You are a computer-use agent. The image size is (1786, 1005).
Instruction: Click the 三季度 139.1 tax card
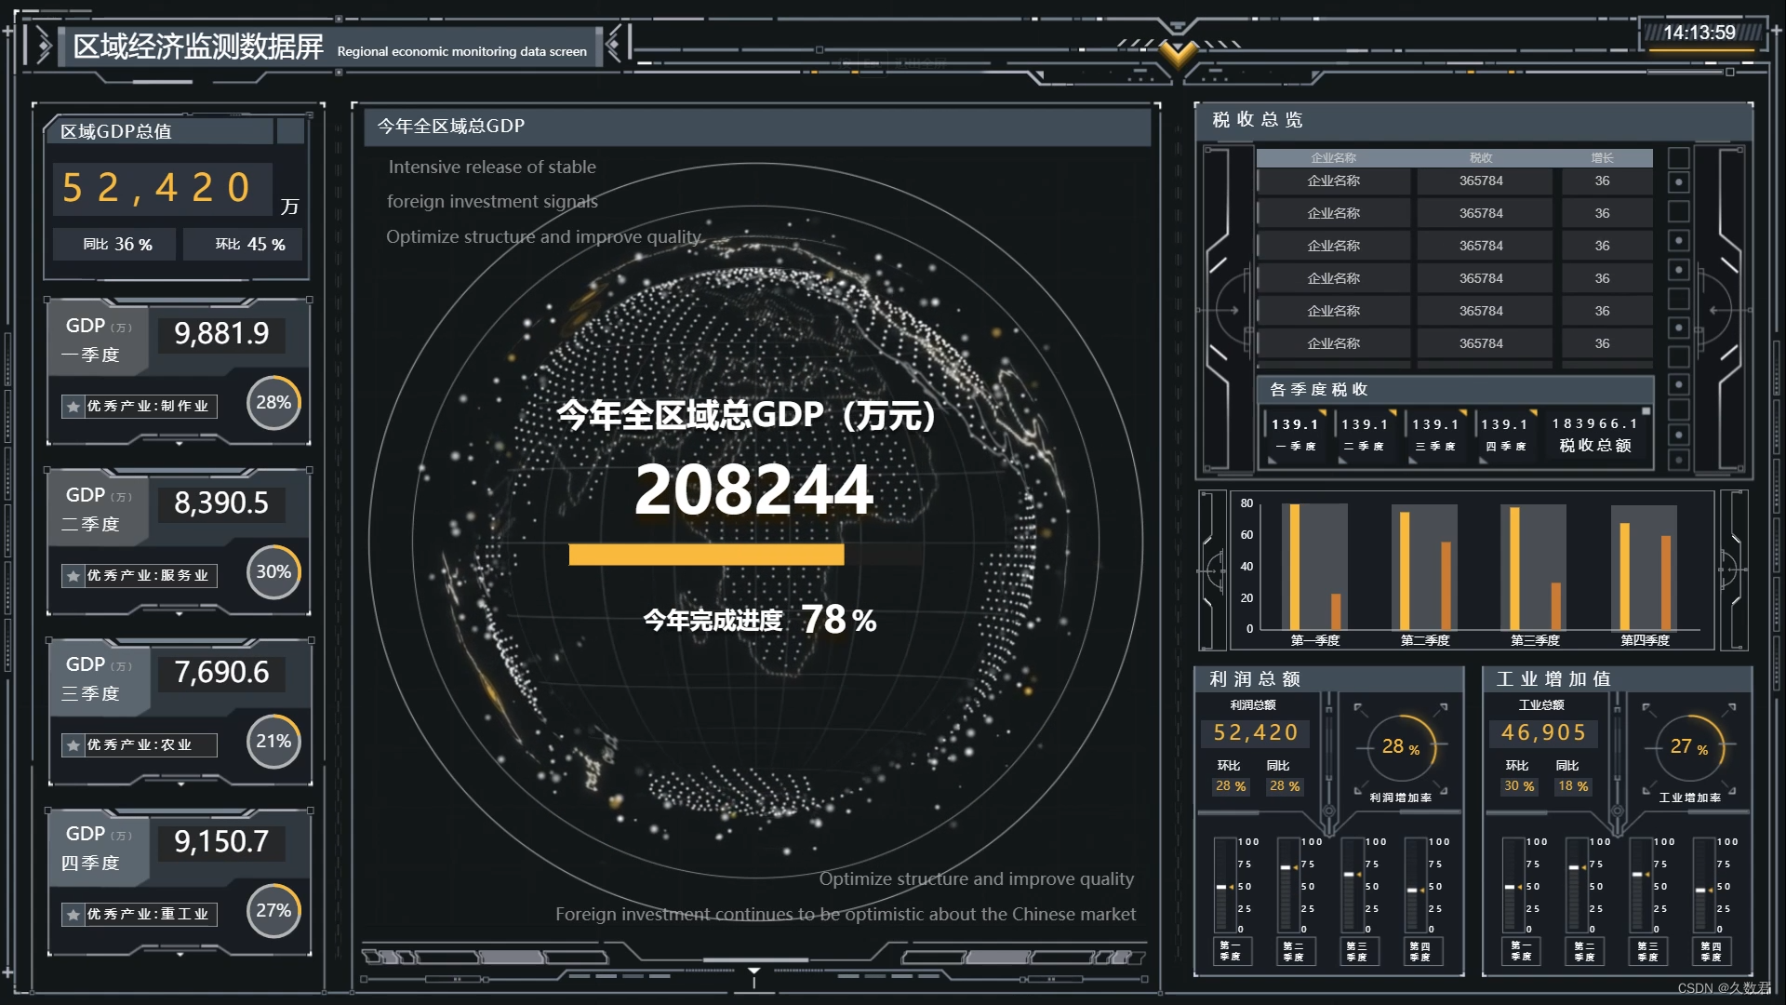pos(1434,435)
